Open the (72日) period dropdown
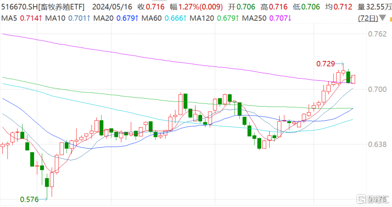Screen dimensions: 392x207 tap(368, 18)
